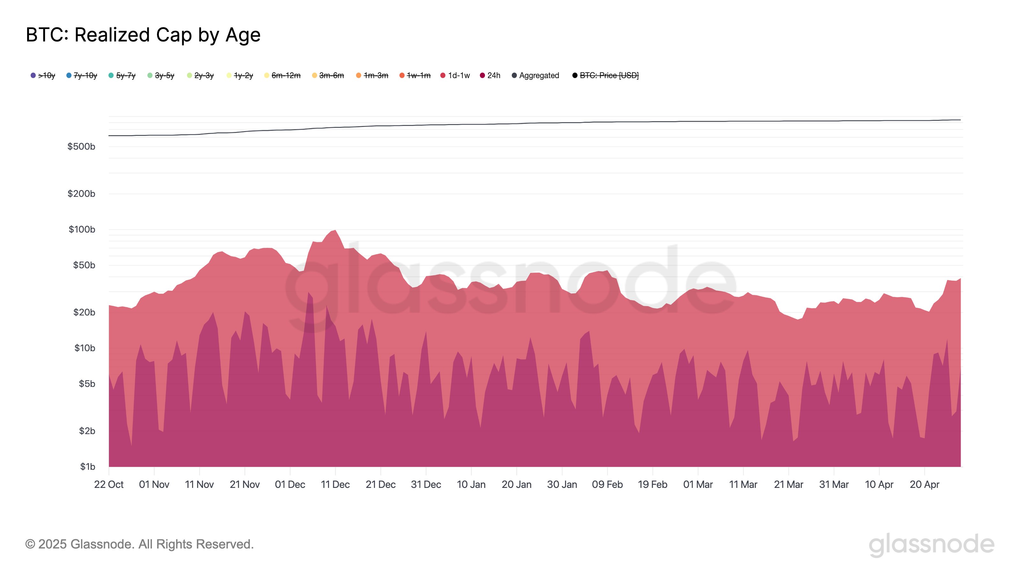Enable the 5y-7y legend entry
1021x574 pixels.
(122, 75)
